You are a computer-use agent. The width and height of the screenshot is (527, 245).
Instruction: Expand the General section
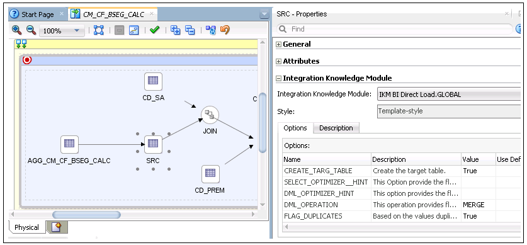click(x=279, y=44)
